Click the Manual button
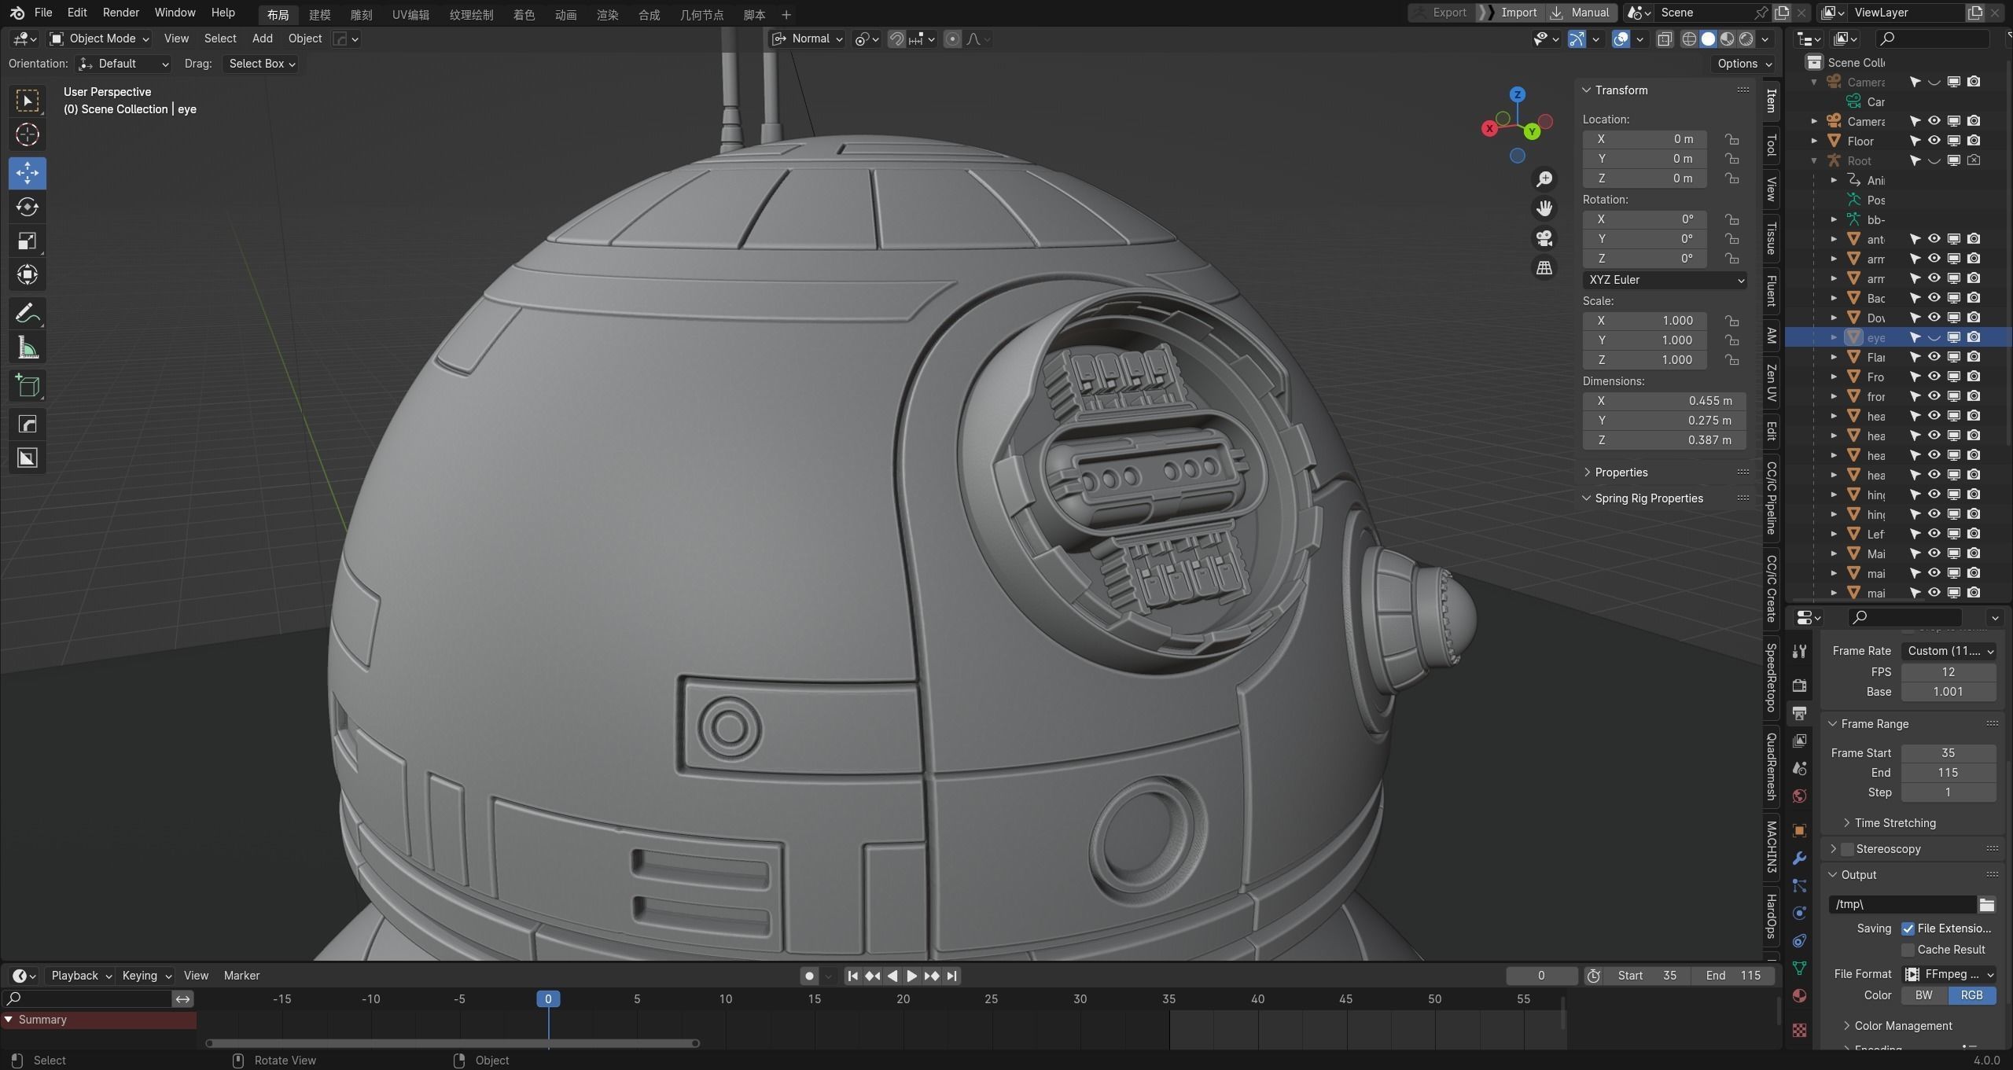 1581,13
